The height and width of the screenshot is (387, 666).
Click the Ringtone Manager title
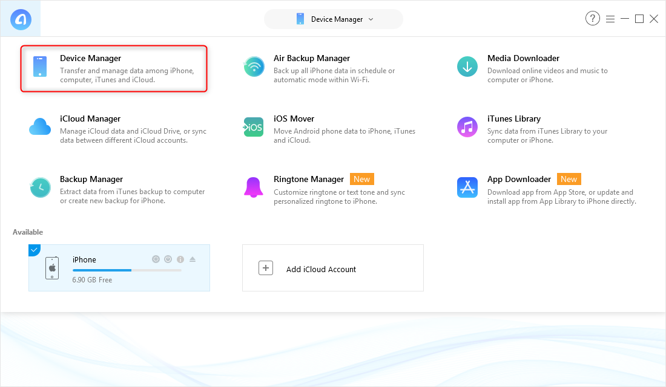[309, 179]
